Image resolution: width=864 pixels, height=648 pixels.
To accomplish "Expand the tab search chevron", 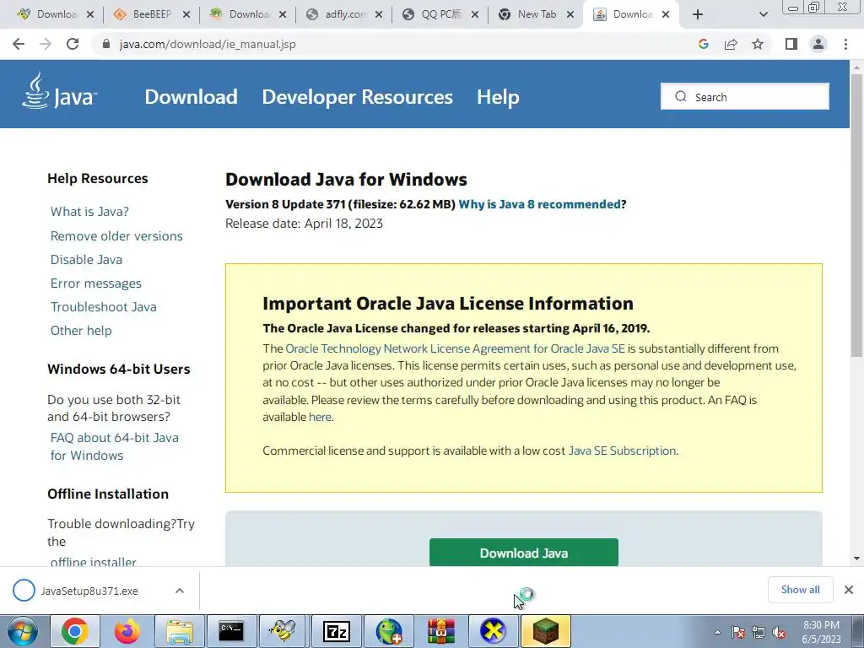I will pyautogui.click(x=763, y=14).
